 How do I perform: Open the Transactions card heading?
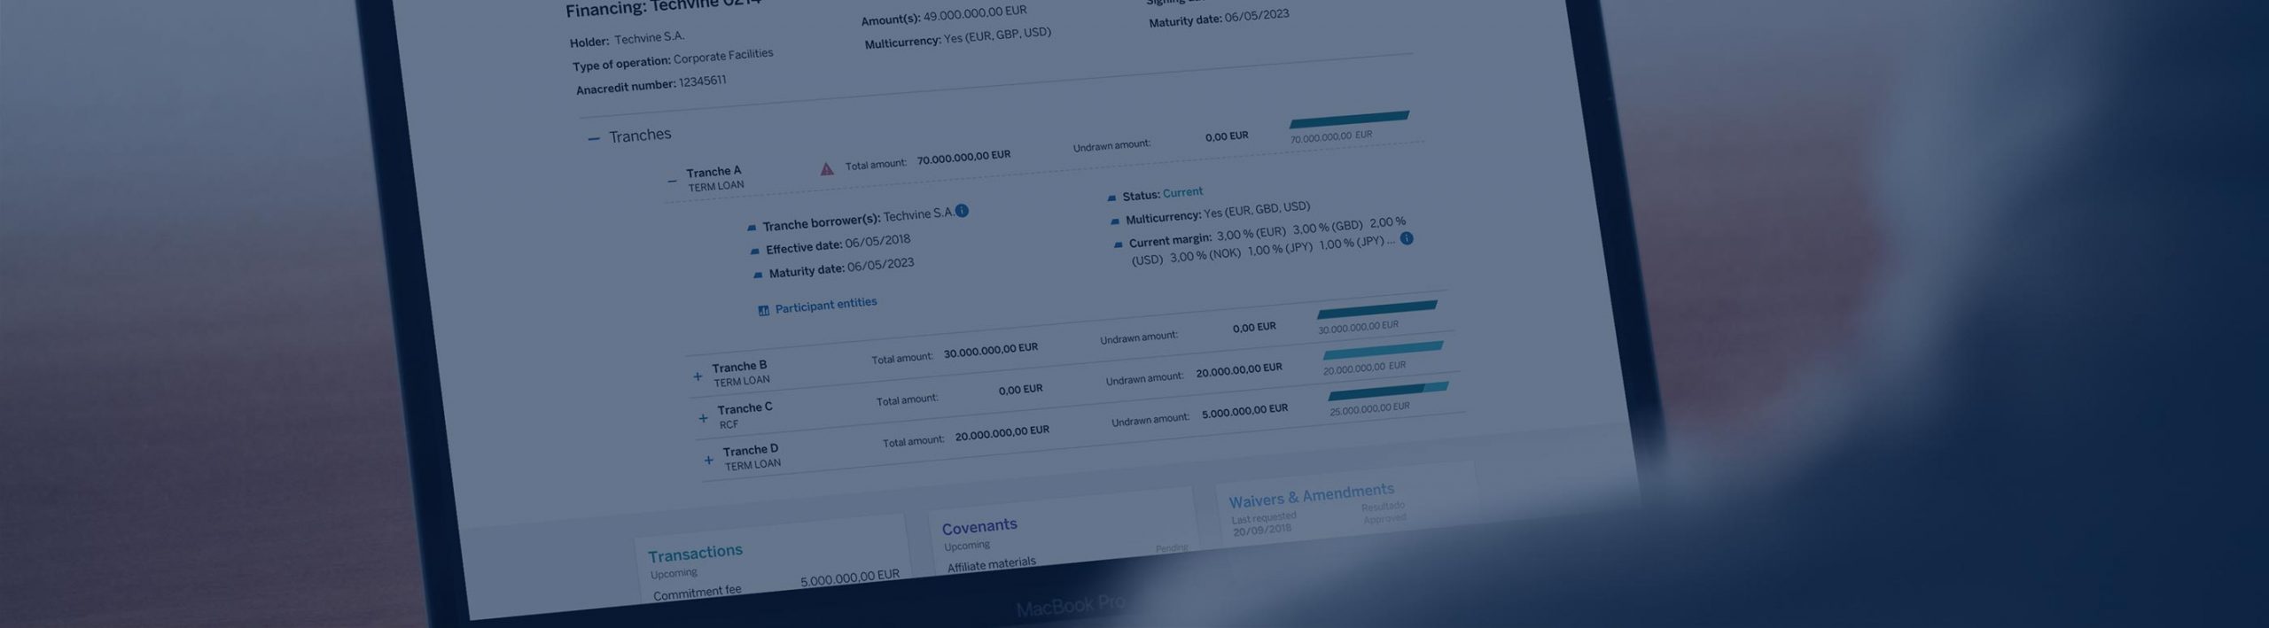pos(695,554)
